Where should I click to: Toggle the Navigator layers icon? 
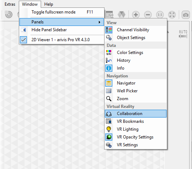[x=109, y=83]
